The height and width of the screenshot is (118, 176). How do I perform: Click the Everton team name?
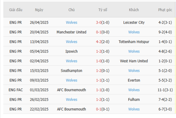tap(134, 80)
